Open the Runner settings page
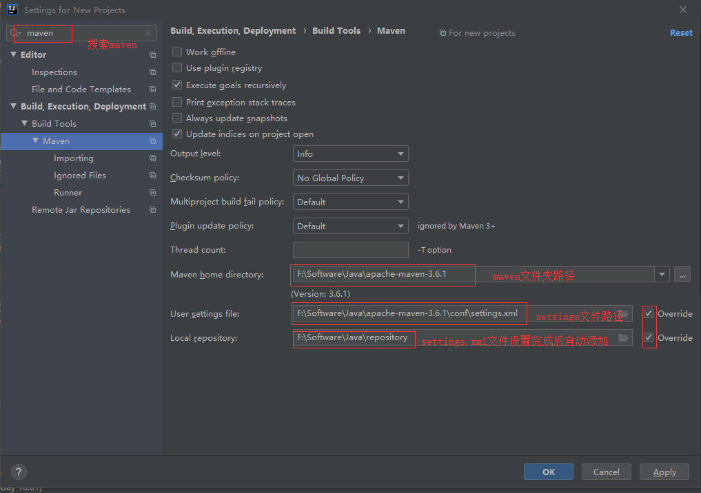701x493 pixels. (68, 193)
